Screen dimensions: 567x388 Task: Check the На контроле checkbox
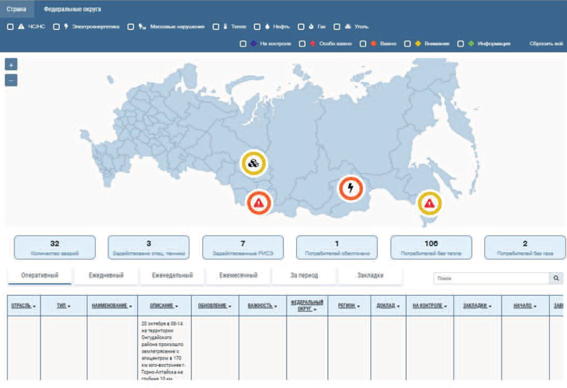[x=243, y=44]
